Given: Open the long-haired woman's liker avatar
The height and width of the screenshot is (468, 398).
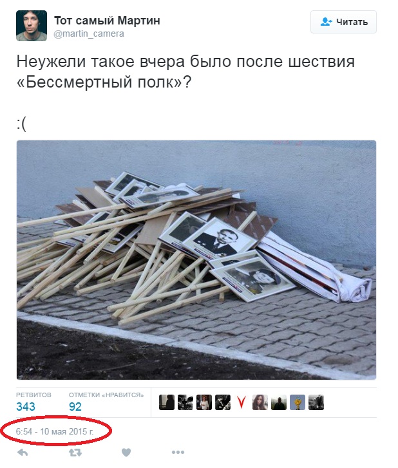Looking at the screenshot, I should click(x=260, y=402).
